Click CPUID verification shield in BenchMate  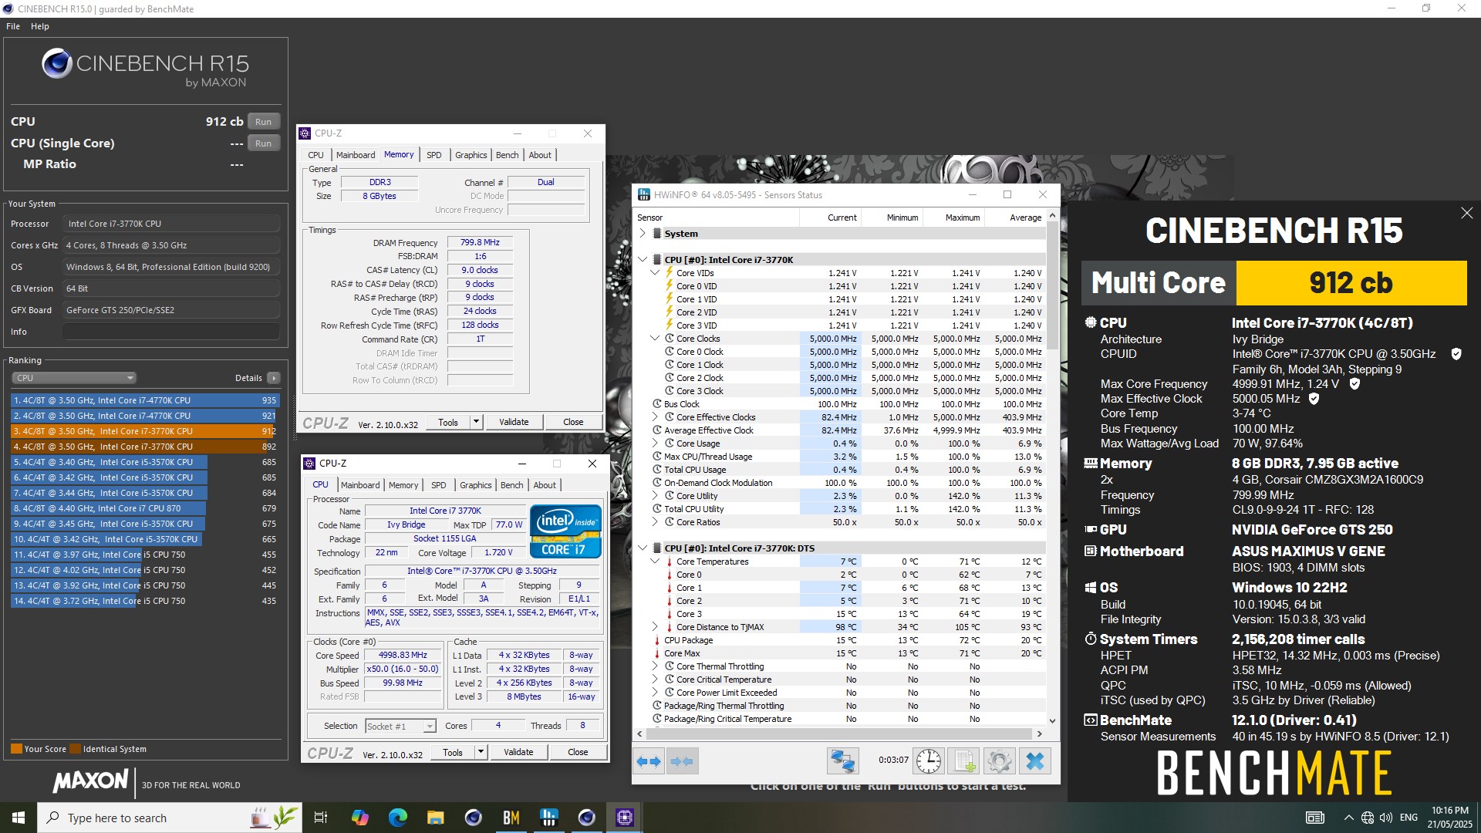click(x=1456, y=354)
